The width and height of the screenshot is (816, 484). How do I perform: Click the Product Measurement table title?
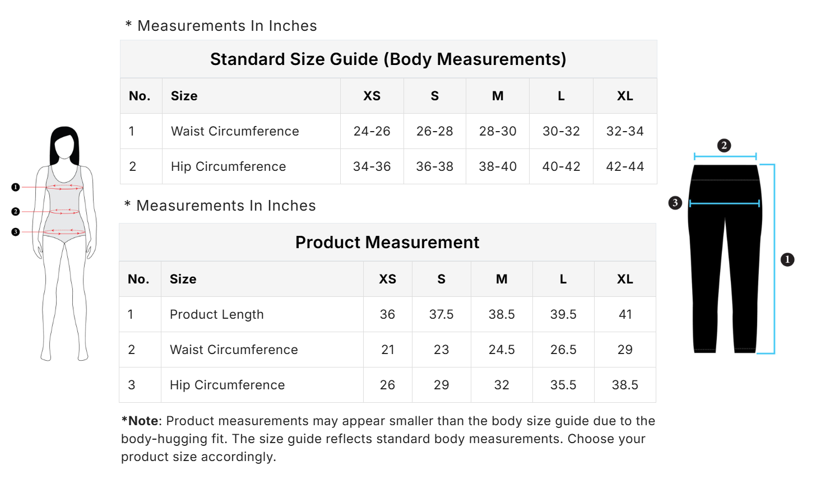[x=387, y=243]
